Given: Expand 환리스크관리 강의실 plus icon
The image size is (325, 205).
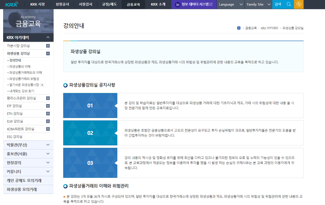Looking at the screenshot, I should pos(48,98).
